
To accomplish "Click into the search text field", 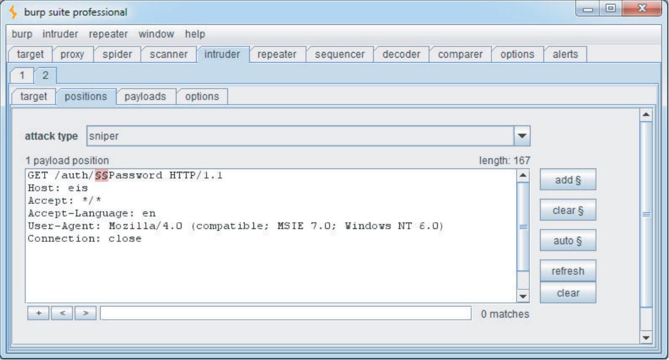I will 286,313.
